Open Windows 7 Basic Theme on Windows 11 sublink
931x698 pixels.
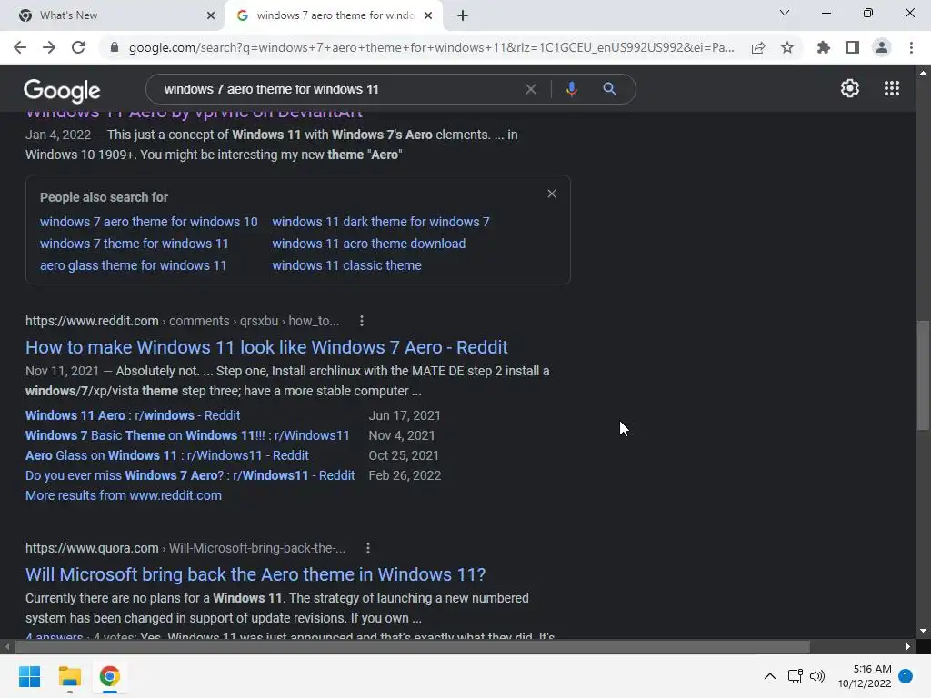pyautogui.click(x=187, y=435)
